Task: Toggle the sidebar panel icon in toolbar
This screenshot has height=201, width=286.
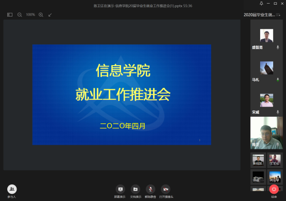Action: coord(10,15)
